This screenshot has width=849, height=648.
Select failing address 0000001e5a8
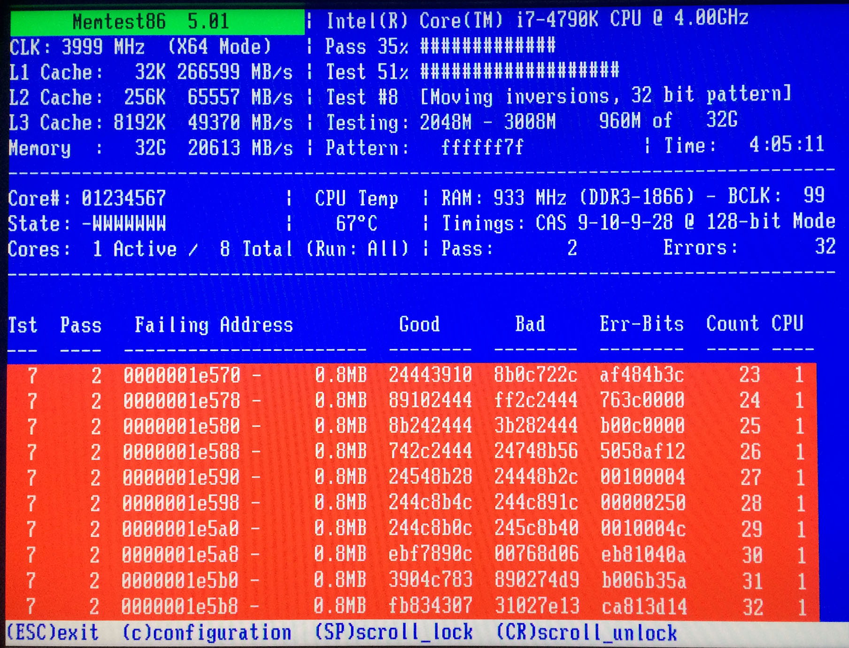(x=180, y=555)
